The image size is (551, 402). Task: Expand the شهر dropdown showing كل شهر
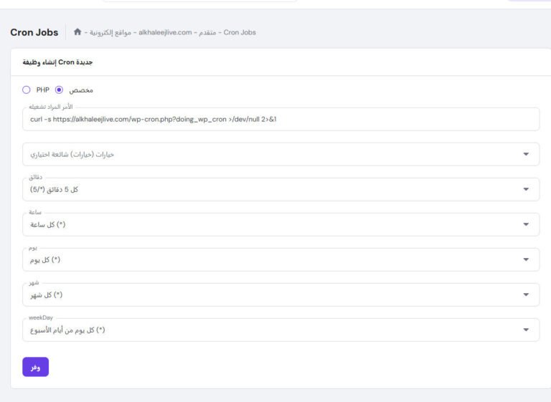(280, 295)
